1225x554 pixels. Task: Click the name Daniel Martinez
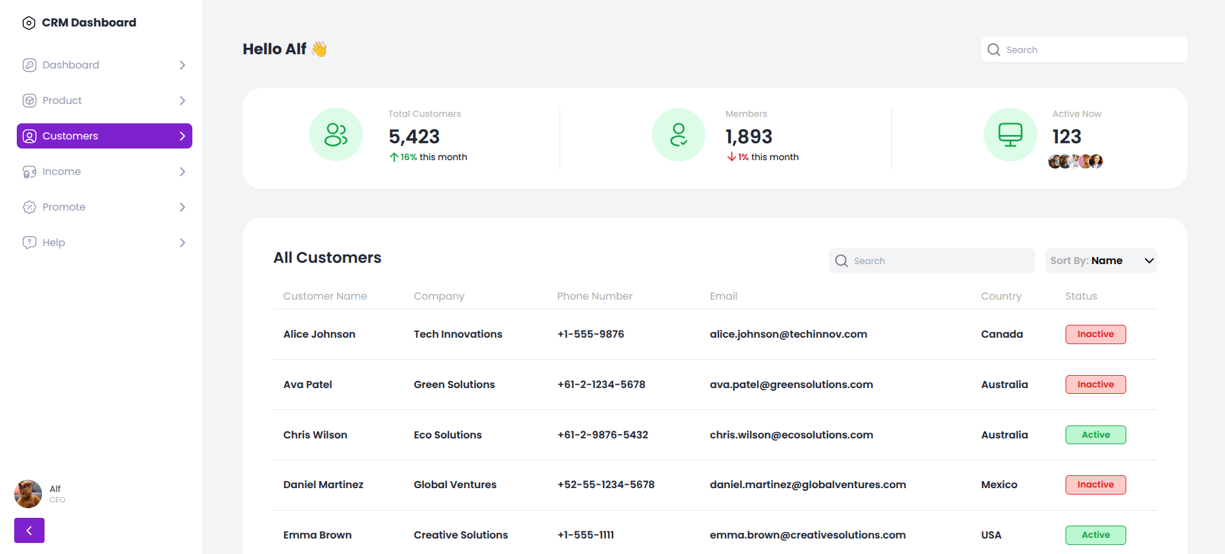(x=323, y=485)
